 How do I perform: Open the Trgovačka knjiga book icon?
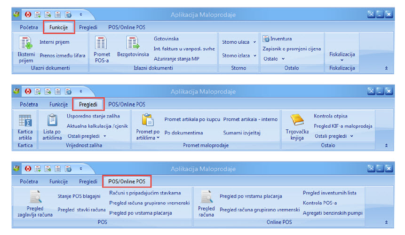(x=297, y=121)
